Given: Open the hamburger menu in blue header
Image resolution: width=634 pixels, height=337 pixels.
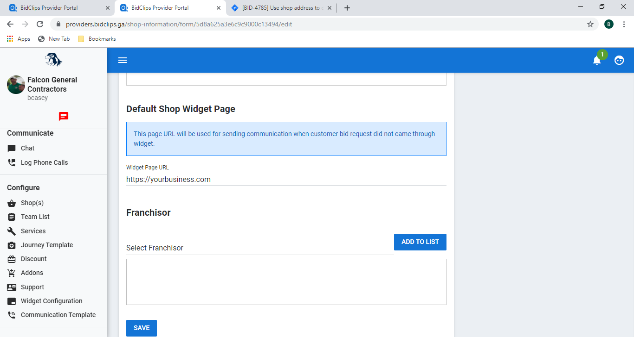Looking at the screenshot, I should pos(123,60).
